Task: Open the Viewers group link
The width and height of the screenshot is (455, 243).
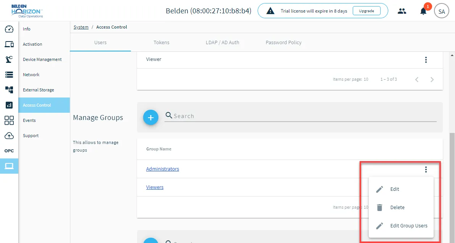Action: (155, 187)
